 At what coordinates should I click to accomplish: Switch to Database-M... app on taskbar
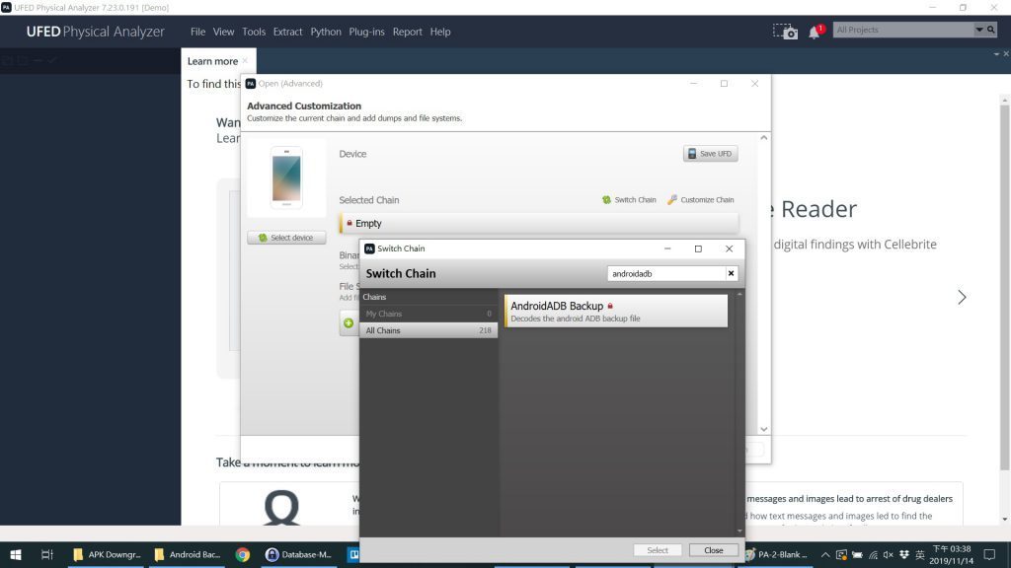[x=298, y=554]
